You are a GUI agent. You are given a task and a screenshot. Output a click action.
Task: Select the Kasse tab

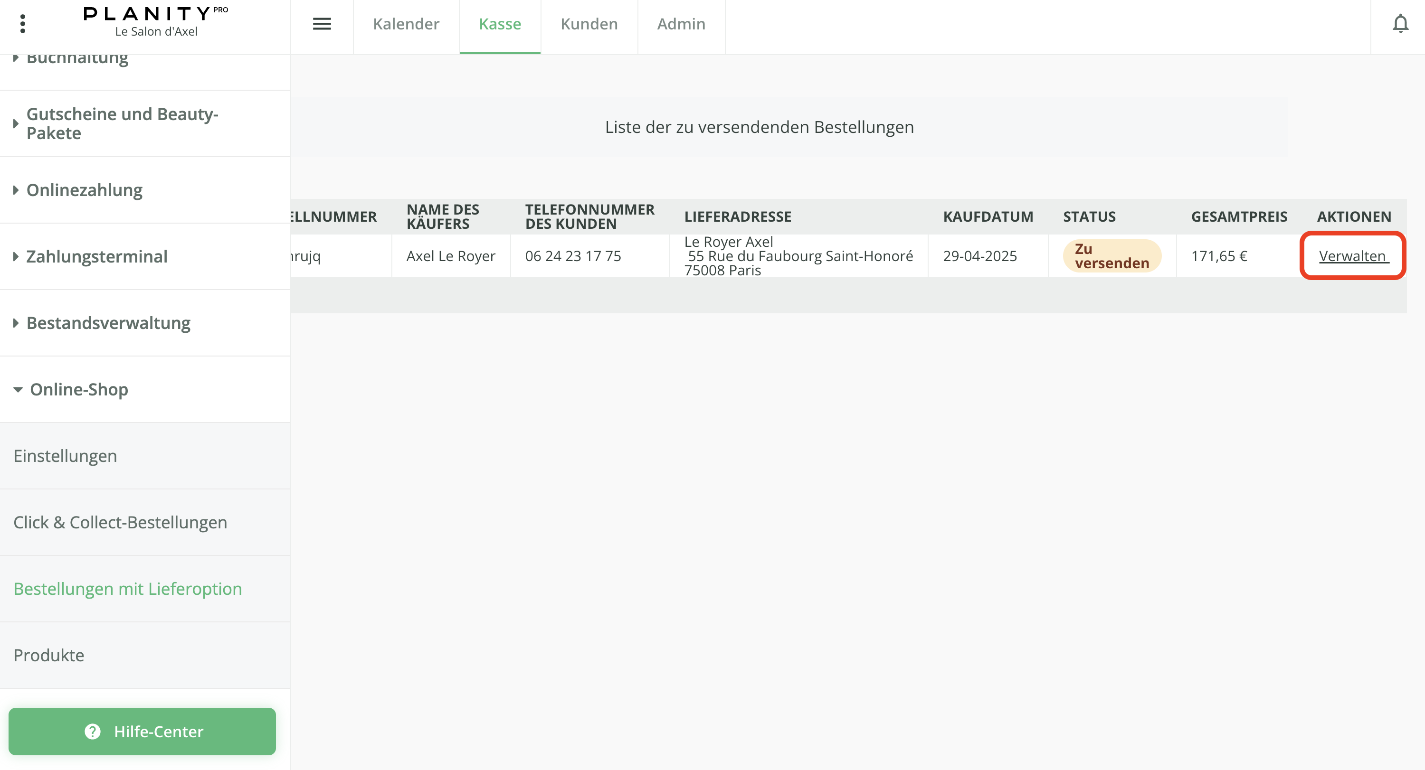(500, 24)
